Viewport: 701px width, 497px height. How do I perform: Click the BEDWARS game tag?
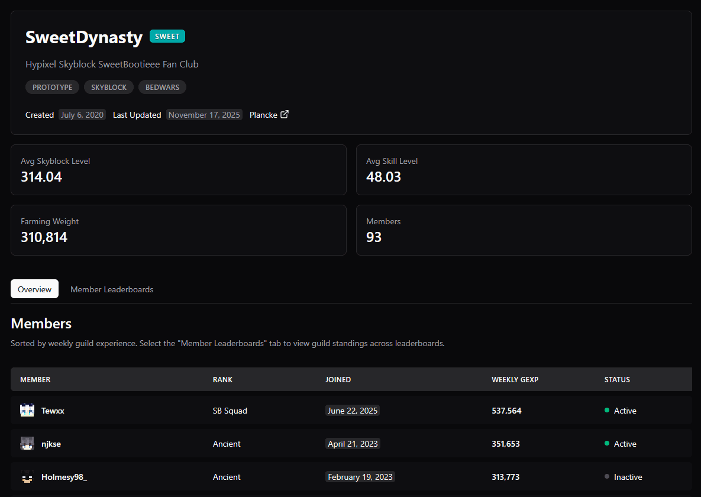[x=162, y=87]
